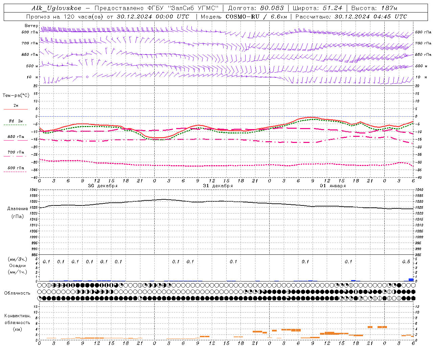Click the Прогноз на 120 часа(ов) text
The width and height of the screenshot is (433, 346).
65,17
